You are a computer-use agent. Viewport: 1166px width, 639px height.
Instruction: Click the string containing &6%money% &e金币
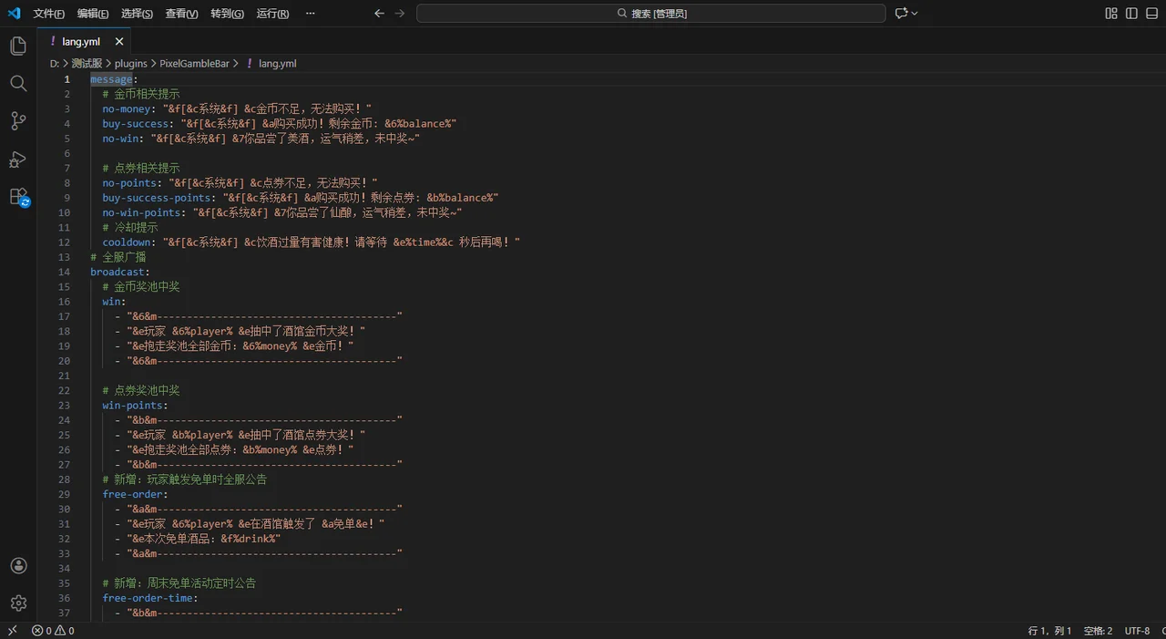(240, 345)
